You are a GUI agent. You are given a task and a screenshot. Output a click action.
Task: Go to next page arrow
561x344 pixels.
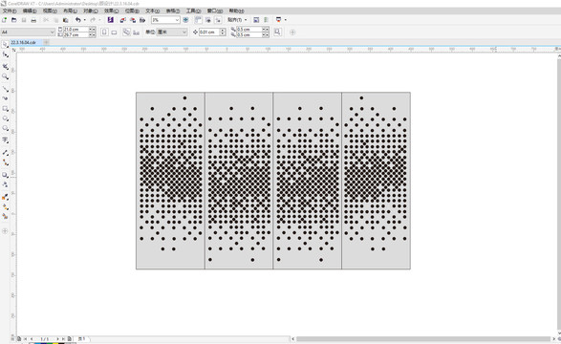[x=57, y=338]
